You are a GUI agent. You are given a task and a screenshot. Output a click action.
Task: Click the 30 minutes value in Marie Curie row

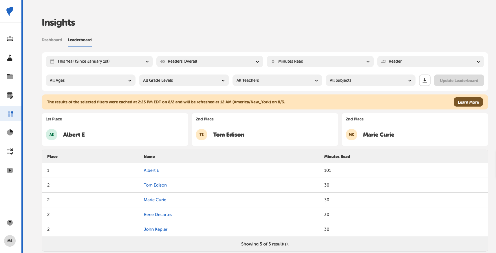(327, 200)
